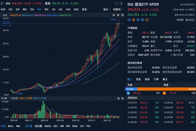Click the 成交量 value 299.35万股
Image resolution: width=196 pixels, height=131 pixels.
coord(166,37)
